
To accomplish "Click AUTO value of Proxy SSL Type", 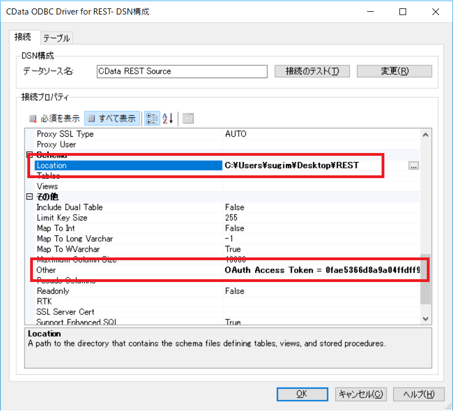I will coord(236,134).
